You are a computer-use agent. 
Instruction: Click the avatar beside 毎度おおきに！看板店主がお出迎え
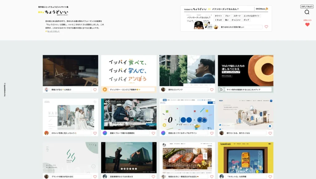point(163,177)
